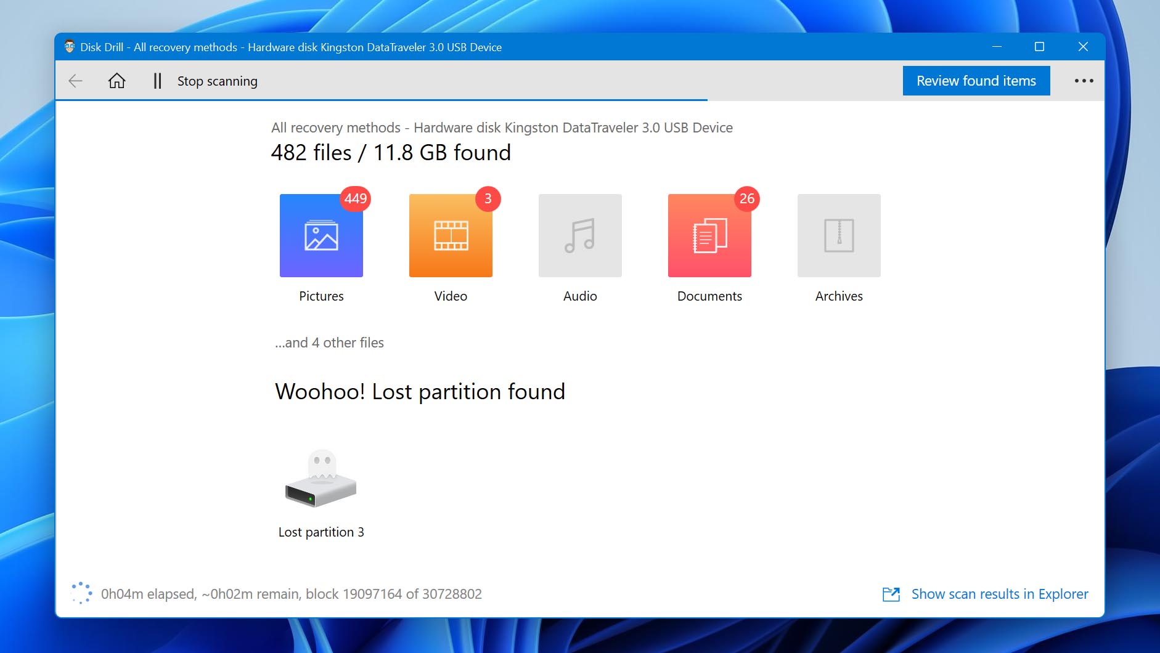Click '...and 4 other files' text
Viewport: 1160px width, 653px height.
[x=329, y=343]
